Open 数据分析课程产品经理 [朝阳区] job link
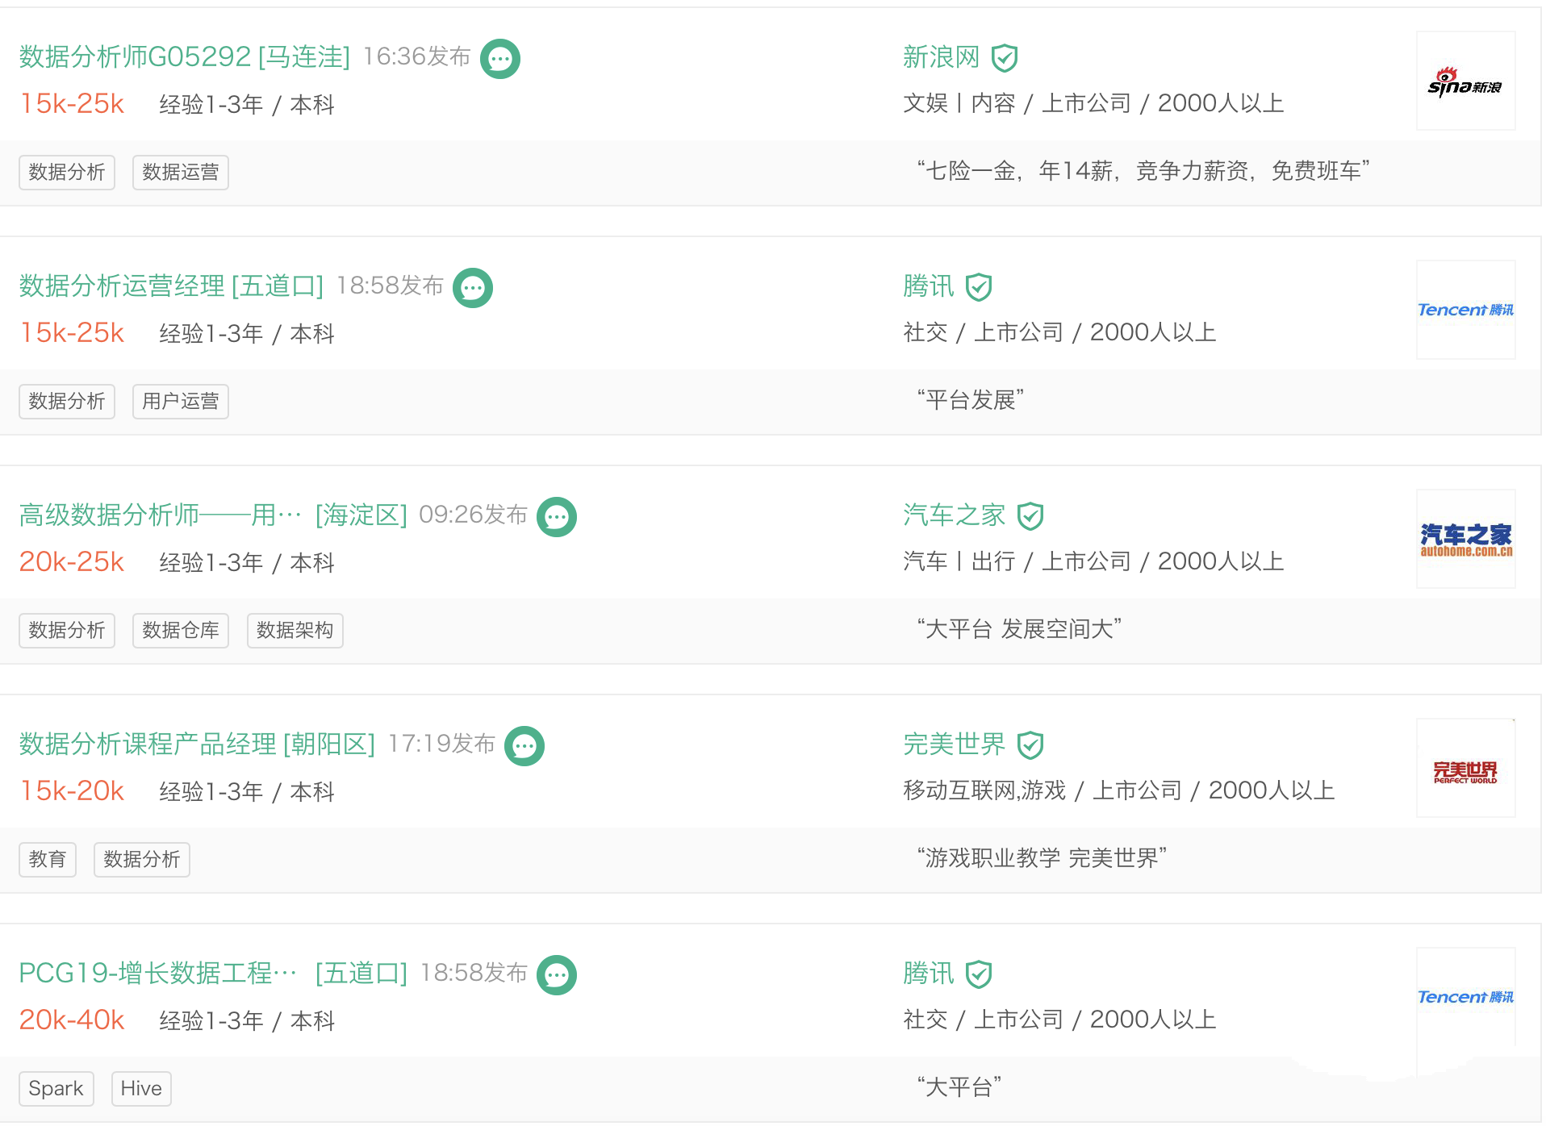Image resolution: width=1546 pixels, height=1126 pixels. (198, 744)
